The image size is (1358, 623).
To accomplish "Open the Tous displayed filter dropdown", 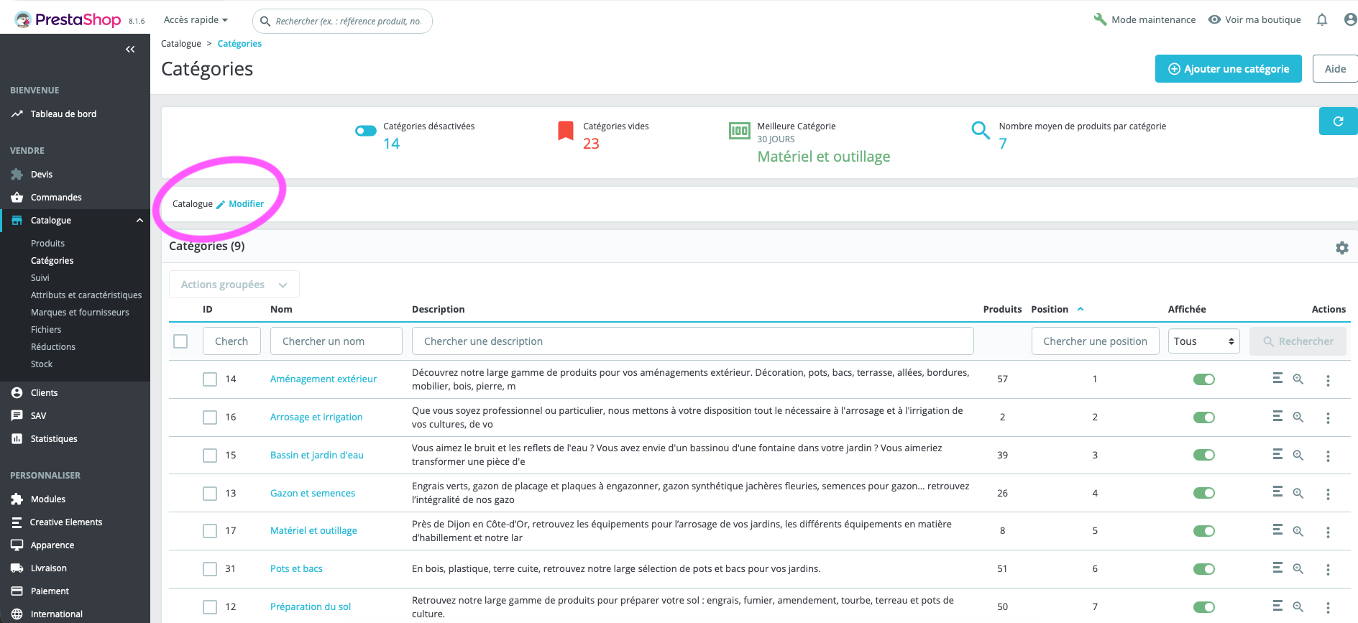I will pyautogui.click(x=1204, y=341).
